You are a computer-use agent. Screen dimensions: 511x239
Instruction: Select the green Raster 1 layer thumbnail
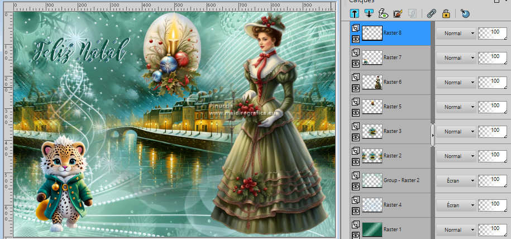pyautogui.click(x=372, y=230)
